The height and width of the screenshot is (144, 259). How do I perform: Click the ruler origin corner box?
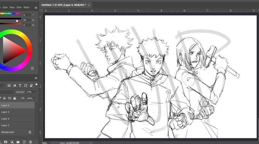pos(41,11)
